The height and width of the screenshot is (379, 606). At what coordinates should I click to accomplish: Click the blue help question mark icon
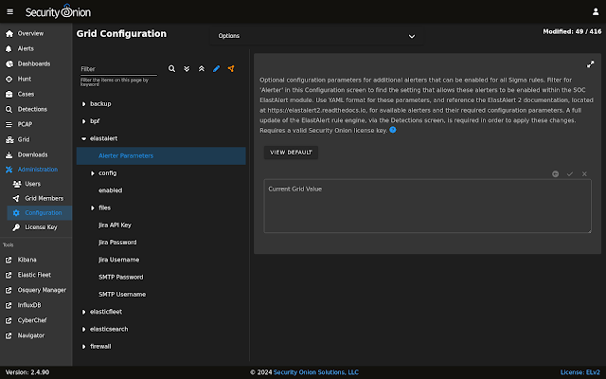393,130
